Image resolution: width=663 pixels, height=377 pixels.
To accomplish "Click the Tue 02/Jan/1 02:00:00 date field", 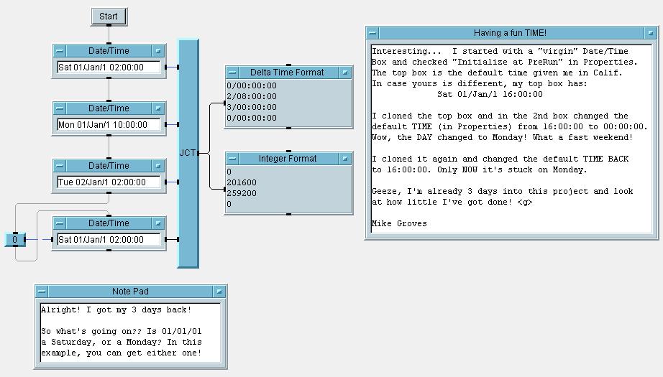I will pos(109,182).
